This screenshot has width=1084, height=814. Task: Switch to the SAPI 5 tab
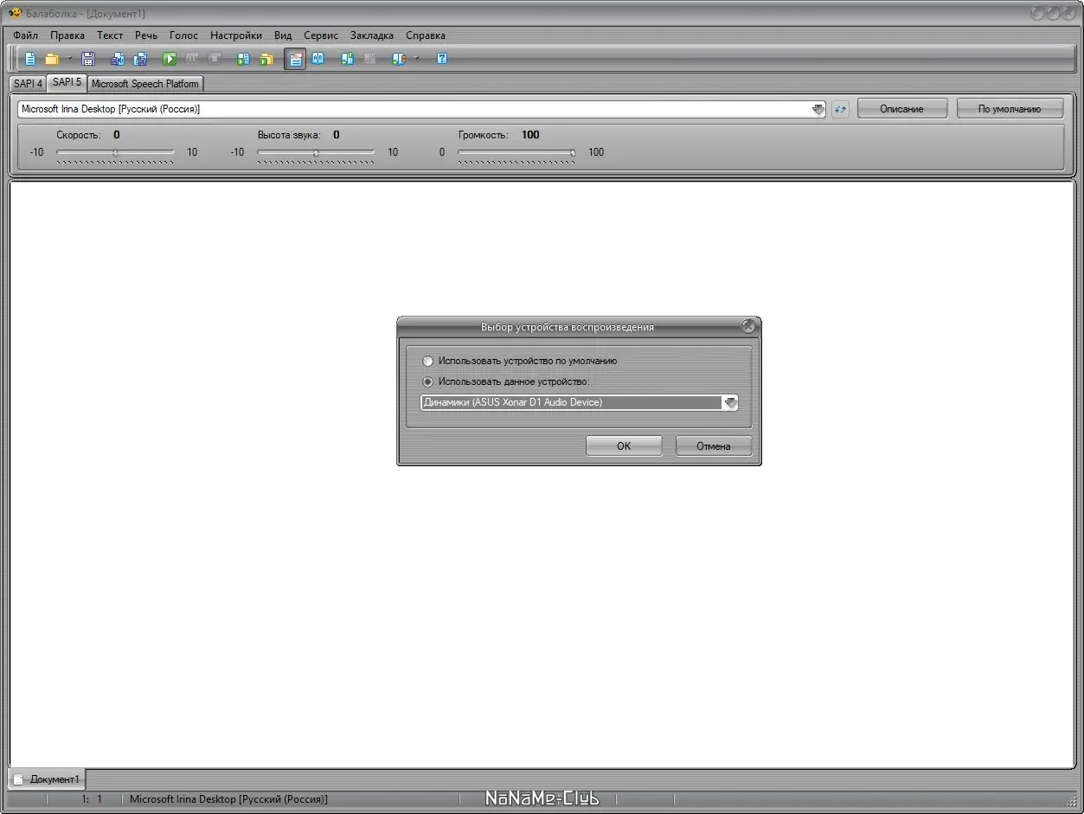[67, 82]
